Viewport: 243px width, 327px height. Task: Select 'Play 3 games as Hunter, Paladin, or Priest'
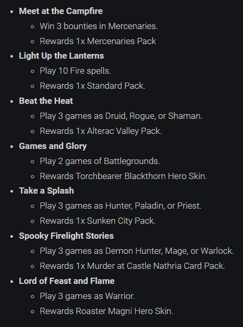click(x=120, y=206)
